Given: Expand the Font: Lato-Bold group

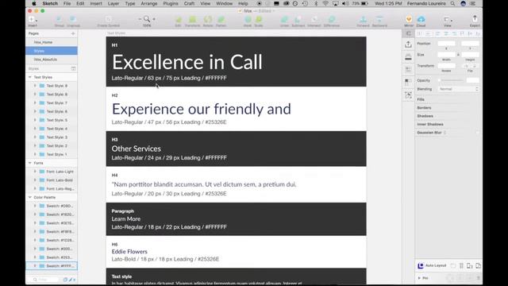Looking at the screenshot, I should [35, 180].
